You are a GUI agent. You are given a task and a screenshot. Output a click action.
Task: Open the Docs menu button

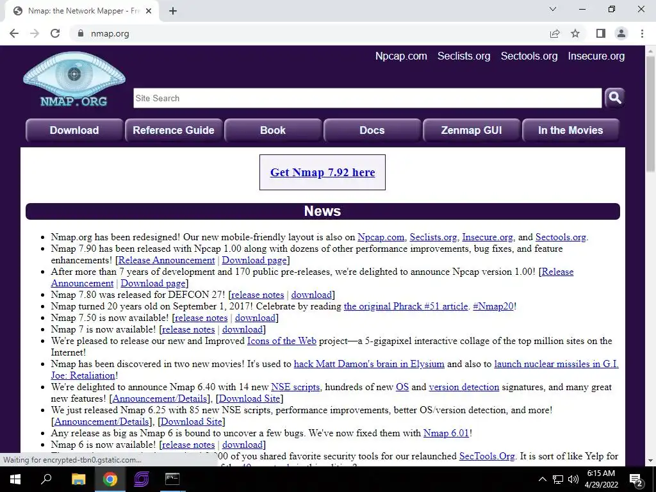(x=372, y=130)
